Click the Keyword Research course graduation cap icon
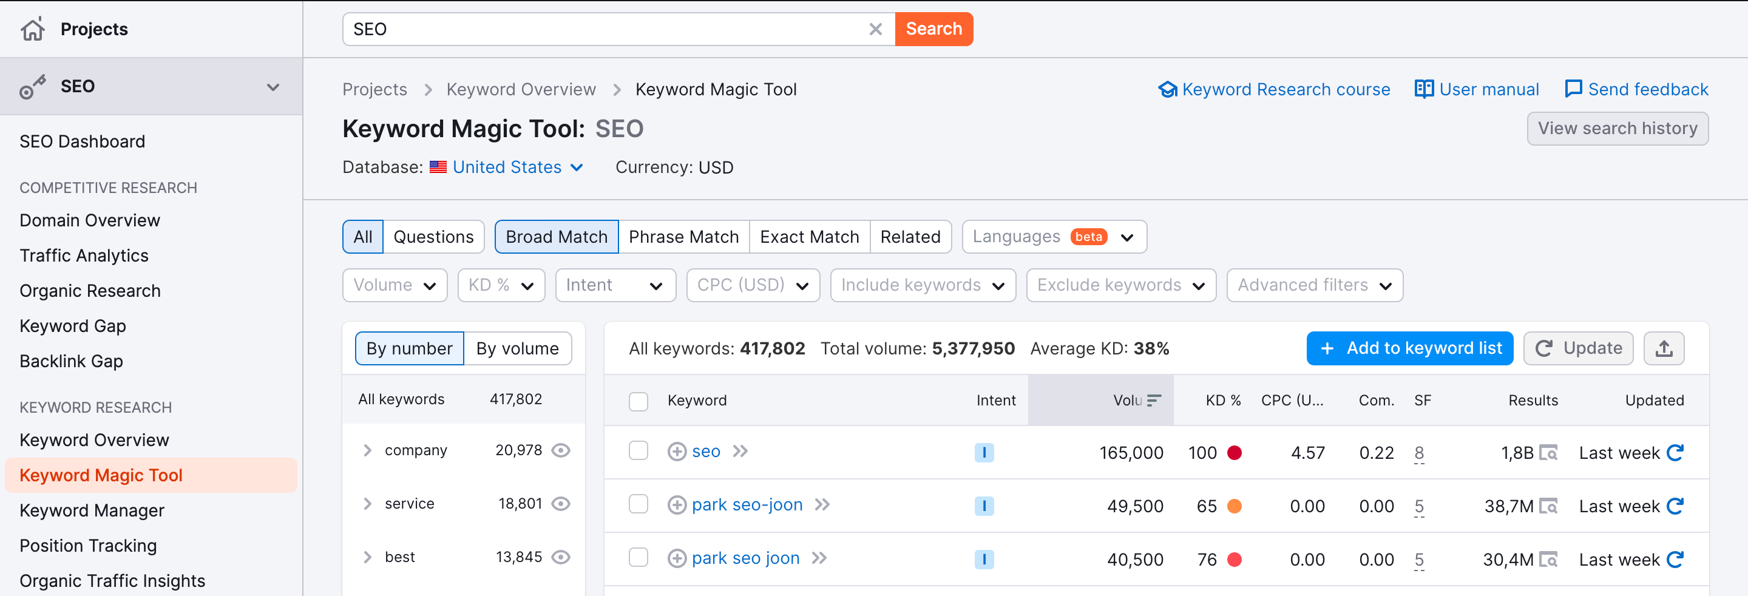1748x596 pixels. (1167, 90)
